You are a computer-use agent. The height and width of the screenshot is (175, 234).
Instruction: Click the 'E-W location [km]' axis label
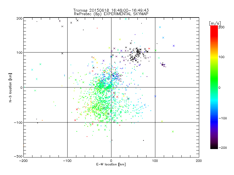click(111, 164)
